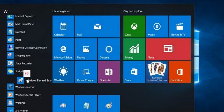Click the Internet Explorer icon in app list
The height and width of the screenshot is (112, 224).
pos(10,17)
